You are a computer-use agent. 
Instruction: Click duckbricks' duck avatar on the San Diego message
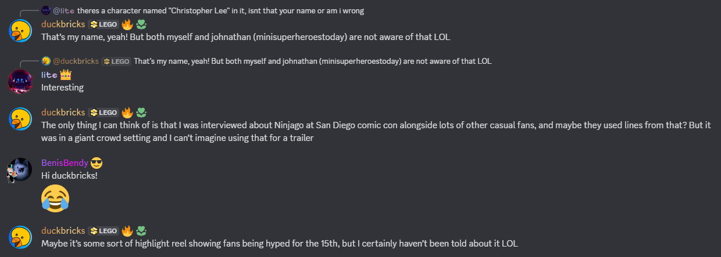pyautogui.click(x=20, y=118)
